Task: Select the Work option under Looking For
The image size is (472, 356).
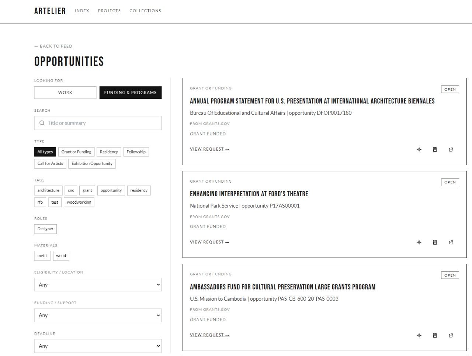Action: (x=65, y=93)
